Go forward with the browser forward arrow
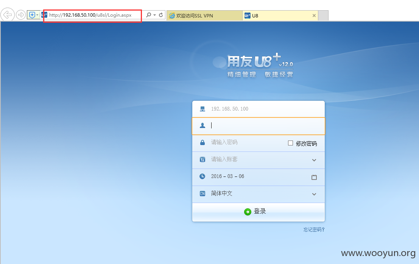This screenshot has width=419, height=264. pos(21,15)
